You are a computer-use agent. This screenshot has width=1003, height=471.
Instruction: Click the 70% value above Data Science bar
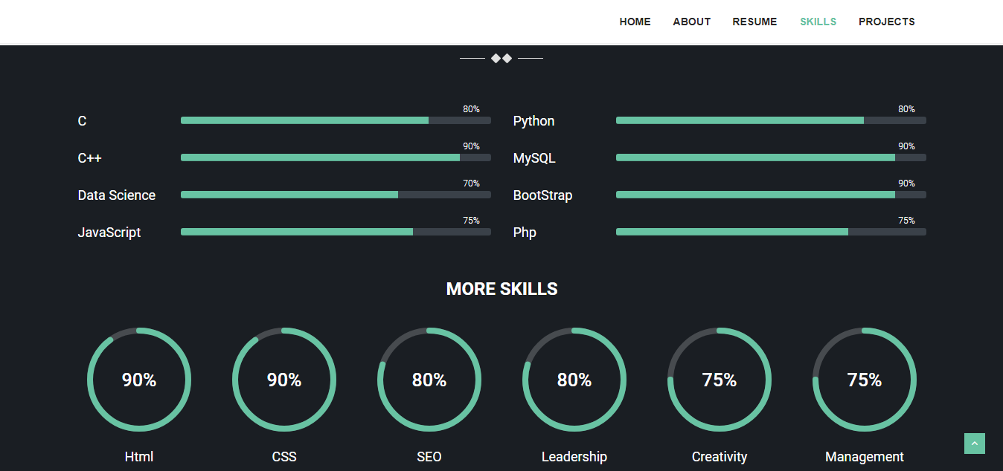(471, 183)
